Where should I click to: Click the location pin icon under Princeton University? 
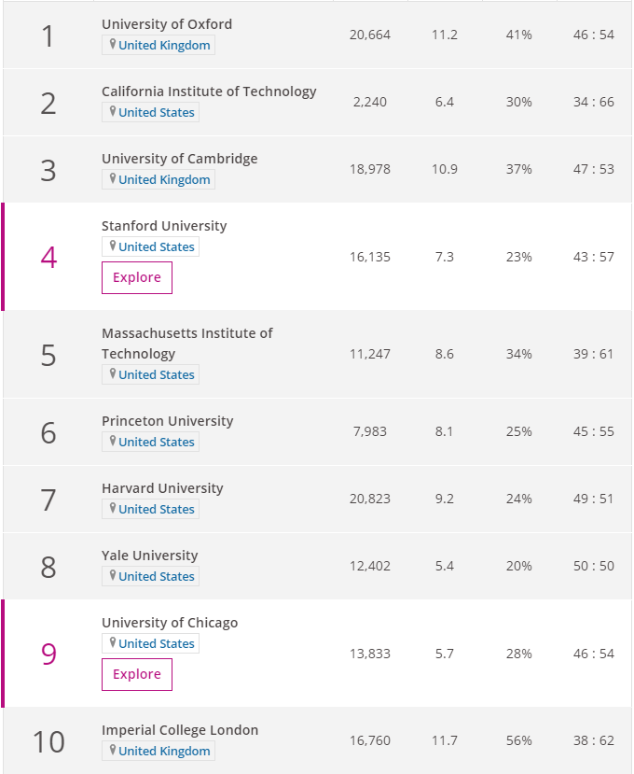click(x=113, y=442)
